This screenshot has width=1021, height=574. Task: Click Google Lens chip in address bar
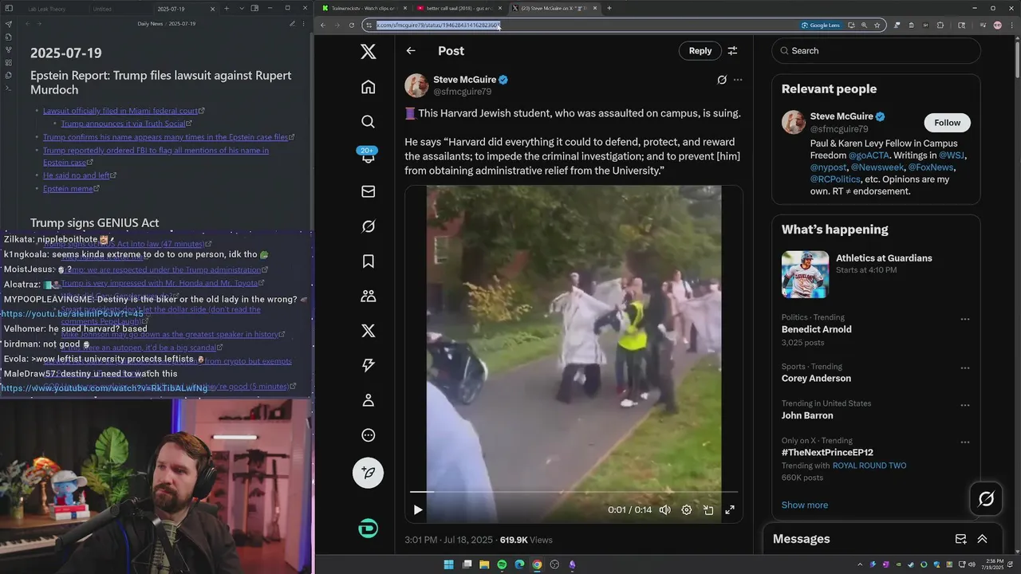click(x=820, y=25)
